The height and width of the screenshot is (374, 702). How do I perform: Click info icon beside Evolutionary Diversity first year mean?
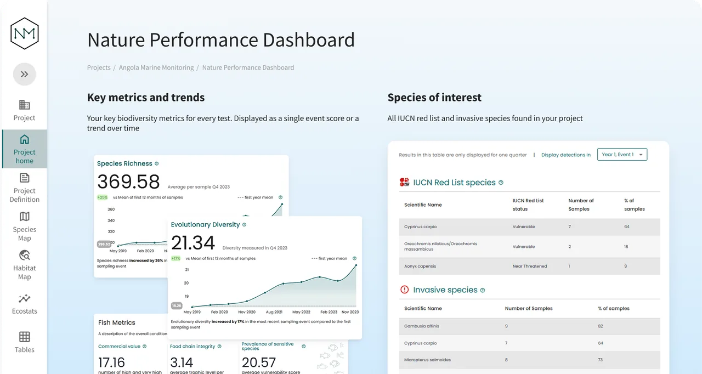(x=354, y=258)
